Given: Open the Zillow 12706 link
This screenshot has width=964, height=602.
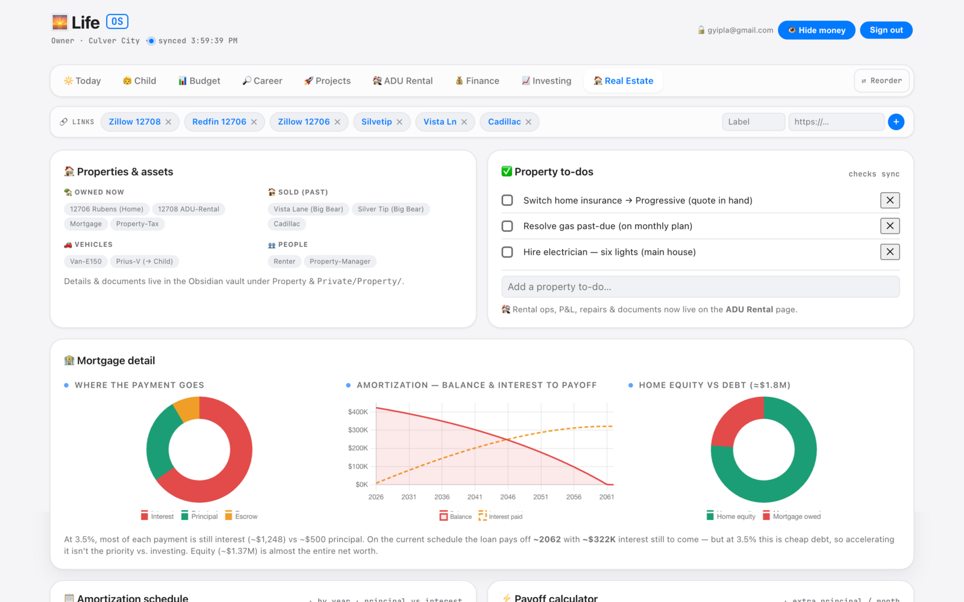Looking at the screenshot, I should 304,122.
